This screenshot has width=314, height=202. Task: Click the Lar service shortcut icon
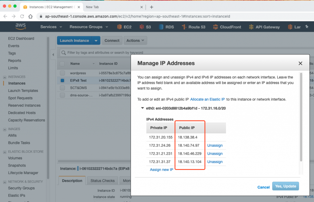290,27
